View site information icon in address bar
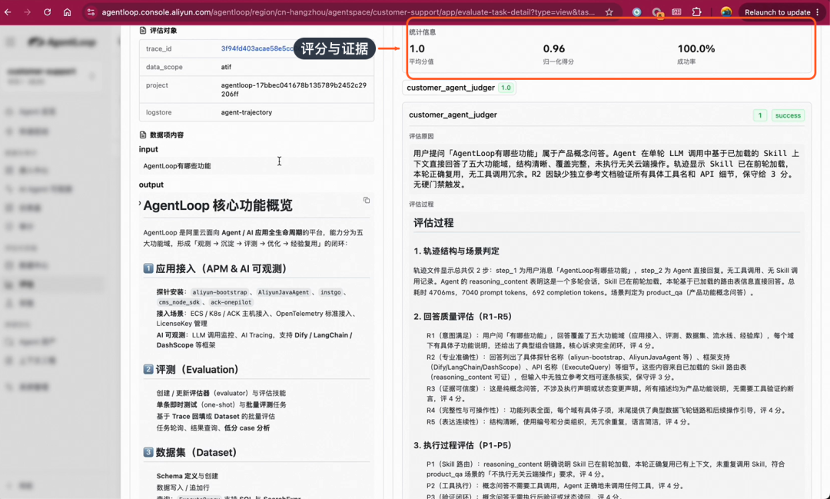Image resolution: width=830 pixels, height=499 pixels. pyautogui.click(x=91, y=12)
